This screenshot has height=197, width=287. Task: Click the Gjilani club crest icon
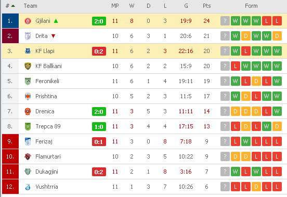click(28, 21)
